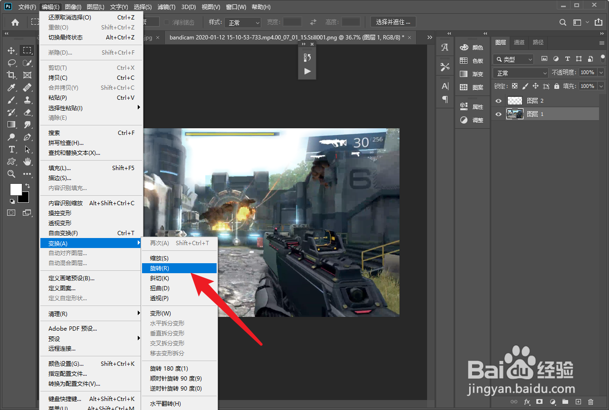Click the 选择并遮住 button
The height and width of the screenshot is (410, 609).
pyautogui.click(x=393, y=22)
